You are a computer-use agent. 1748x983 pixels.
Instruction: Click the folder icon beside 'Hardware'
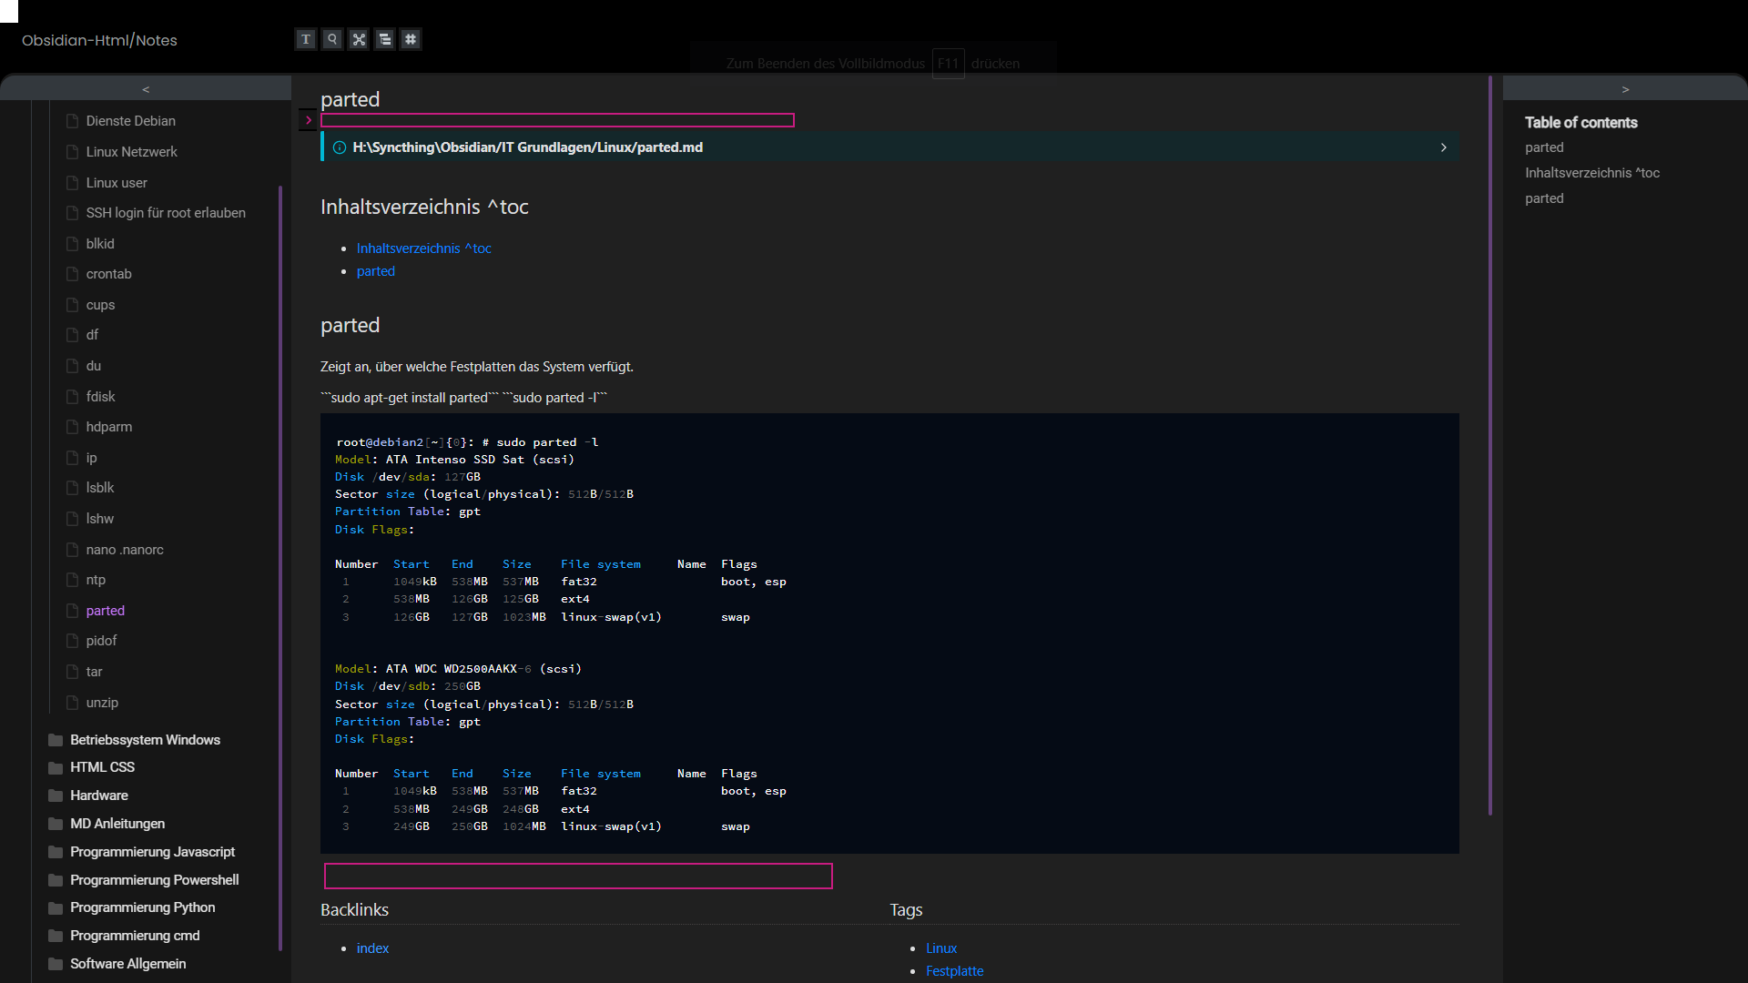pyautogui.click(x=54, y=795)
